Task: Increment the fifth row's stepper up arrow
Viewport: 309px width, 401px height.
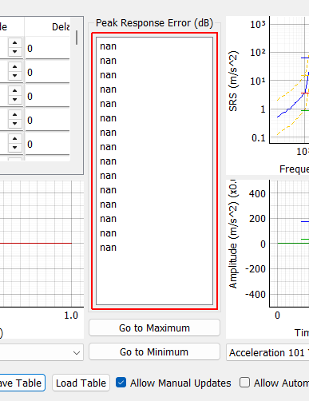Action: [x=15, y=138]
